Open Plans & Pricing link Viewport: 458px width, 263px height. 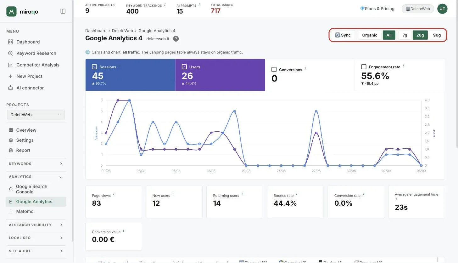pos(377,9)
